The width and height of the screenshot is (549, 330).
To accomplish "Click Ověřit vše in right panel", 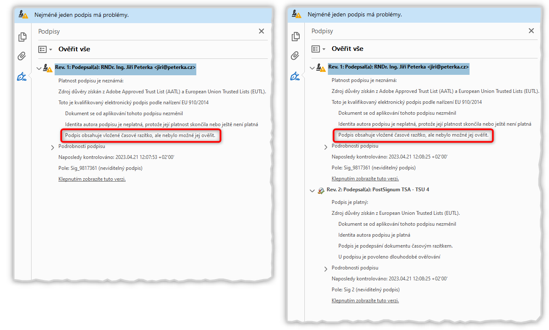I will tap(348, 49).
